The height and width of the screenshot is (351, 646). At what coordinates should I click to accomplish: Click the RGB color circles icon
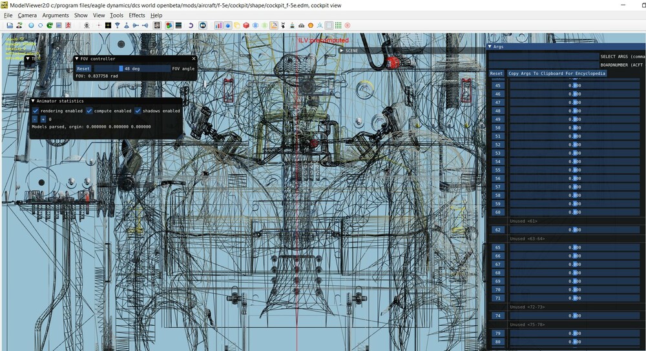coord(169,25)
